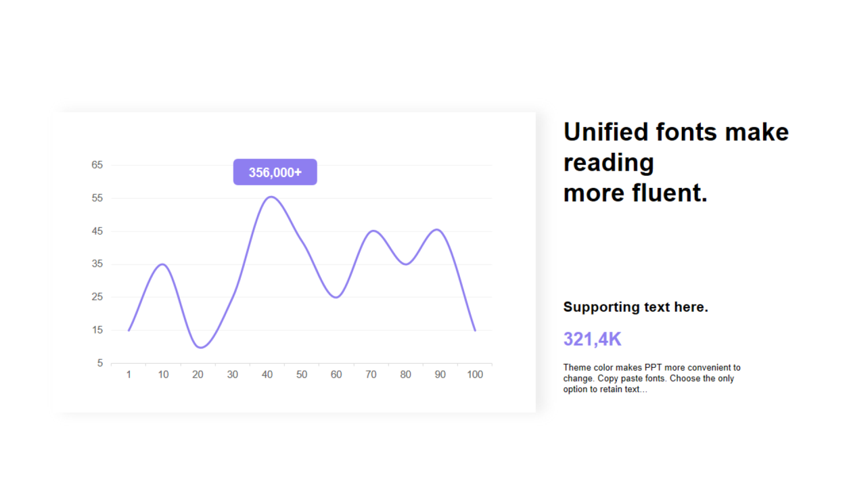Click the x-axis label 80
Viewport: 866px width, 487px height.
coord(405,375)
